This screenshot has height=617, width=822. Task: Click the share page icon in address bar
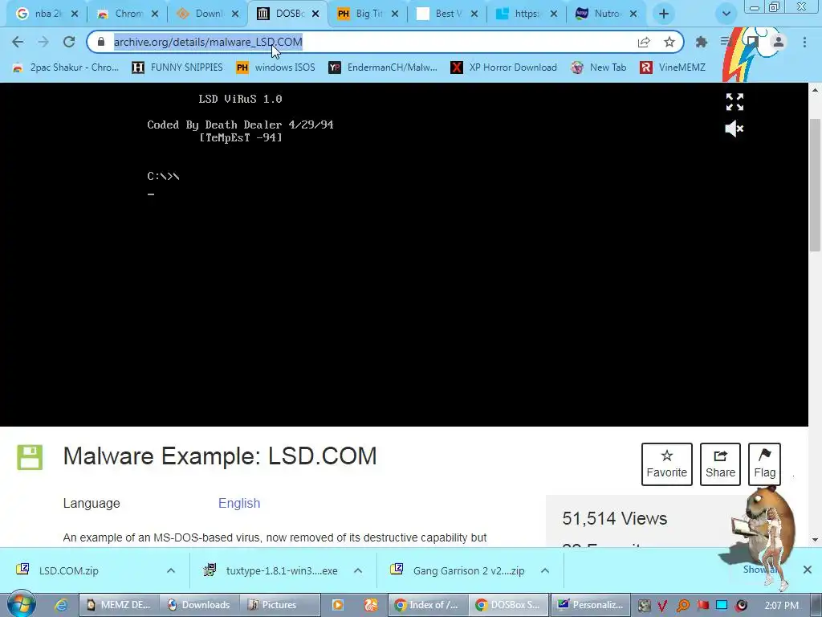[x=644, y=42]
